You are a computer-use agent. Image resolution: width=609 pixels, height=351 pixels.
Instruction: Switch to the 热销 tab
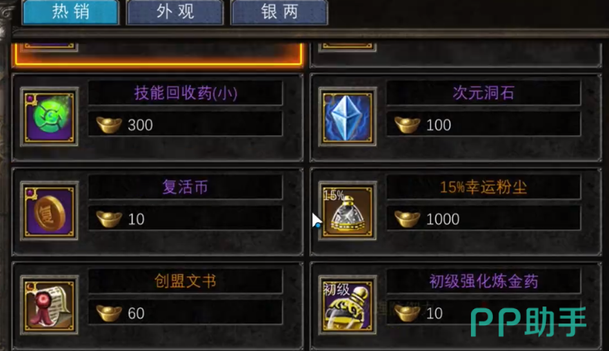(71, 12)
